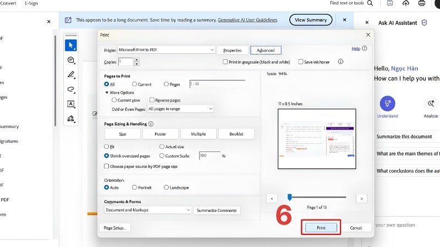Click info icon beside Page Sizing & Handling
Image resolution: width=440 pixels, height=247 pixels.
coord(151,124)
